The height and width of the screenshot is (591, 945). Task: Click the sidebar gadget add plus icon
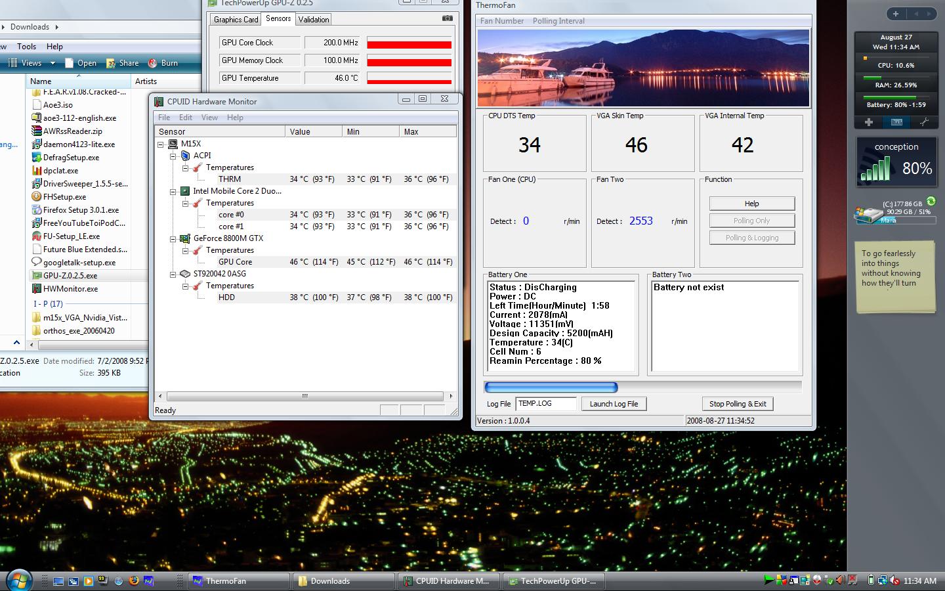pos(896,13)
